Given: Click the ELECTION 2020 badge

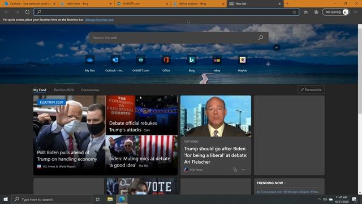Looking at the screenshot, I should [51, 102].
